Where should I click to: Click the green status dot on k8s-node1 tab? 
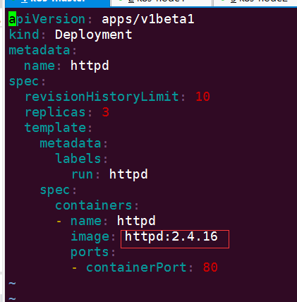coord(120,1)
